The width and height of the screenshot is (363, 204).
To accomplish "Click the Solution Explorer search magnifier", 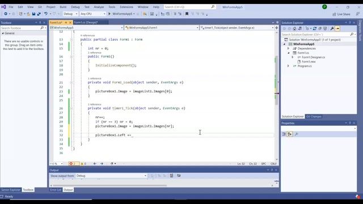I will point(352,34).
